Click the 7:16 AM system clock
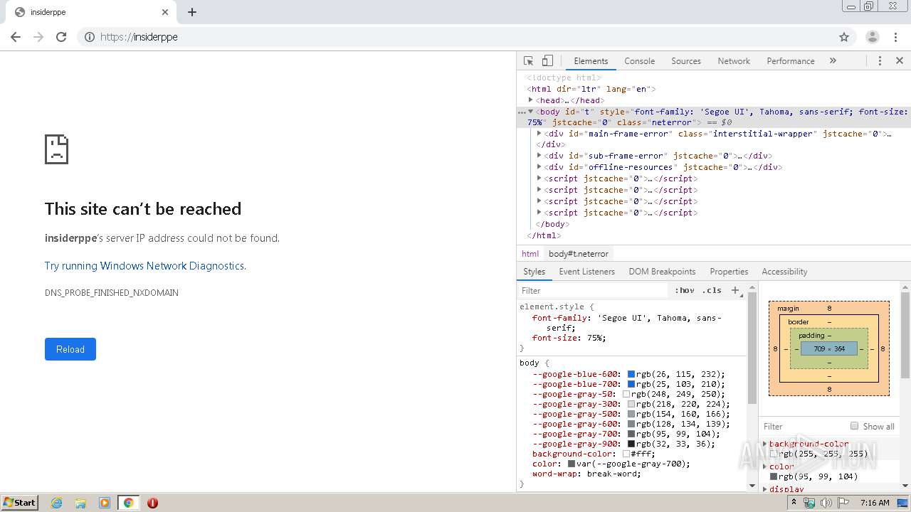This screenshot has width=911, height=512. tap(875, 503)
